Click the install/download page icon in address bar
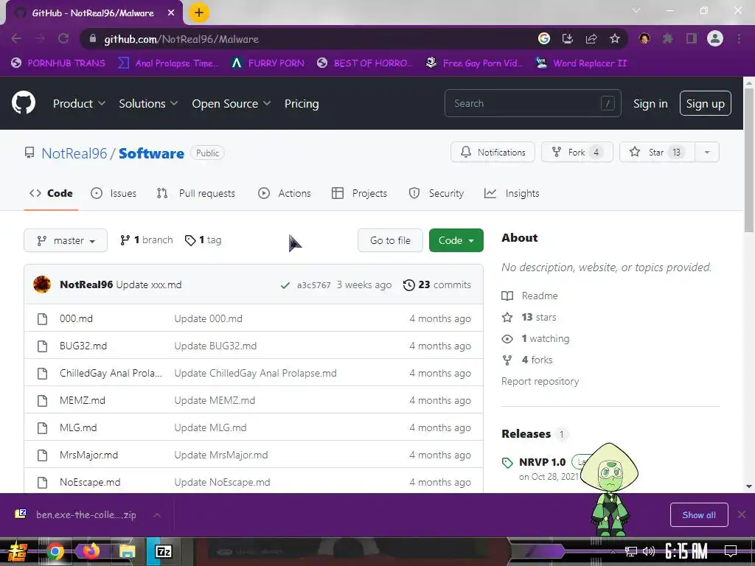 [x=568, y=38]
